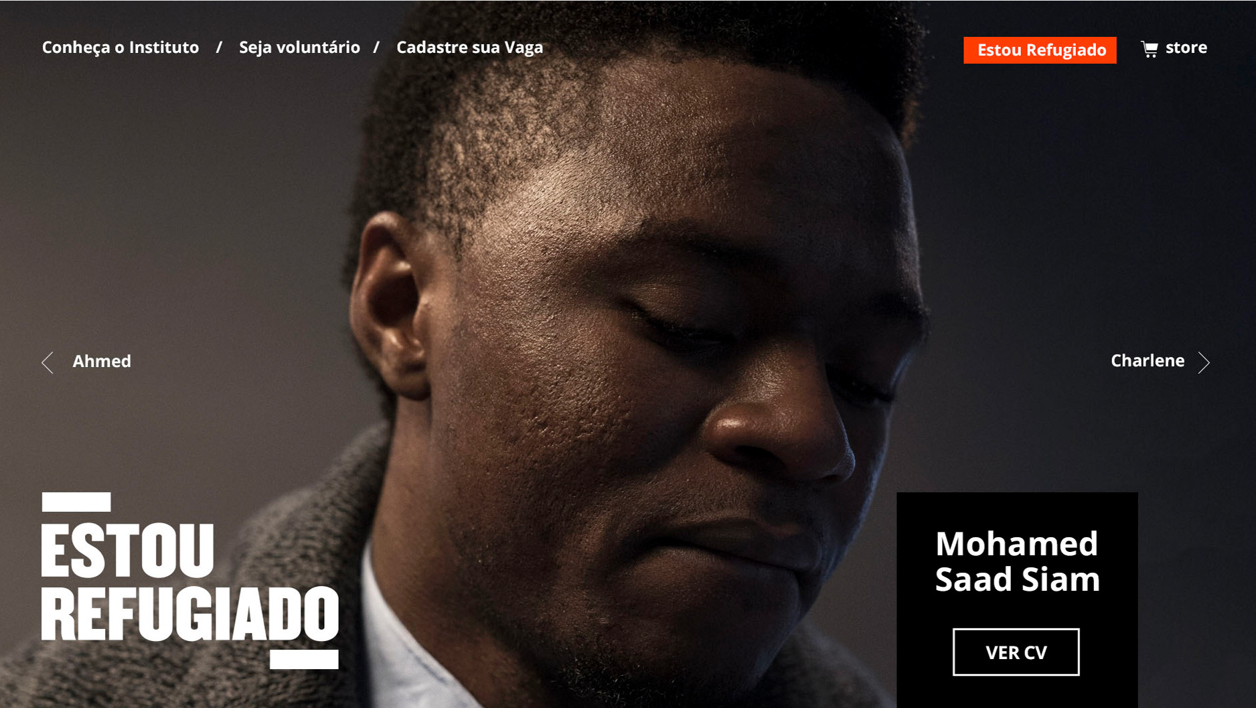
Task: Click the left arrow chevron
Action: point(48,362)
